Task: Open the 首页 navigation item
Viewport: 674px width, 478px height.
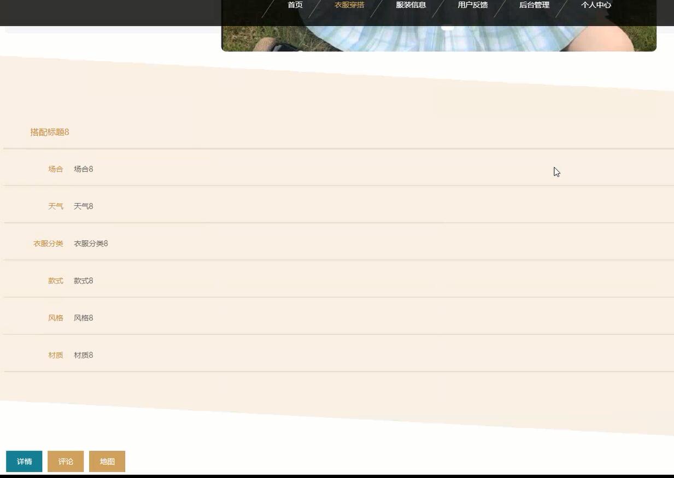Action: (295, 5)
